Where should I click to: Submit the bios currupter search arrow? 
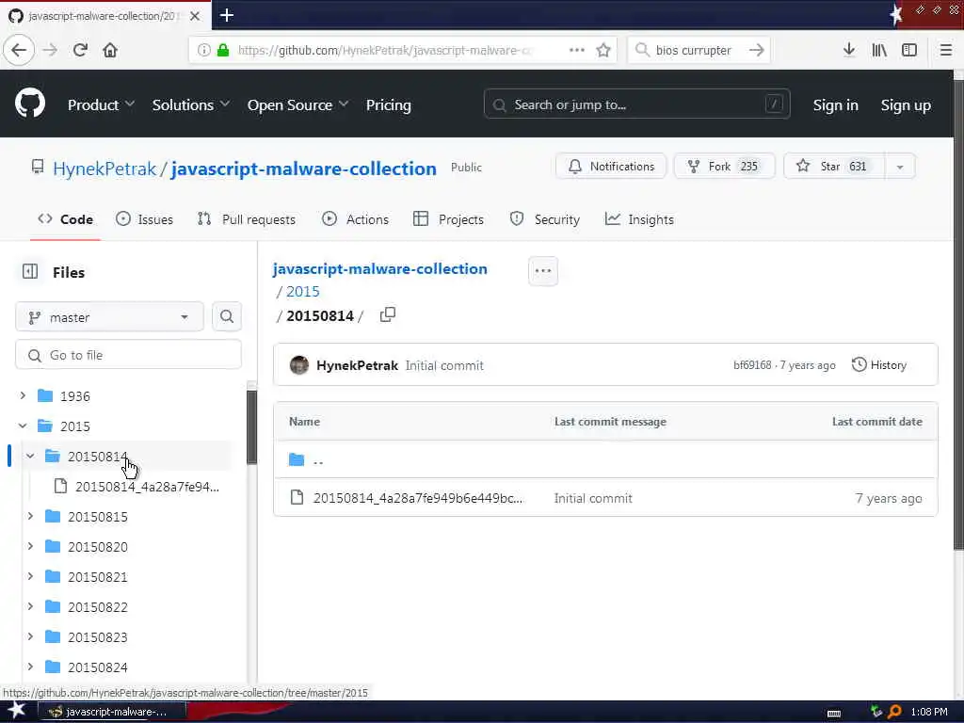[757, 50]
